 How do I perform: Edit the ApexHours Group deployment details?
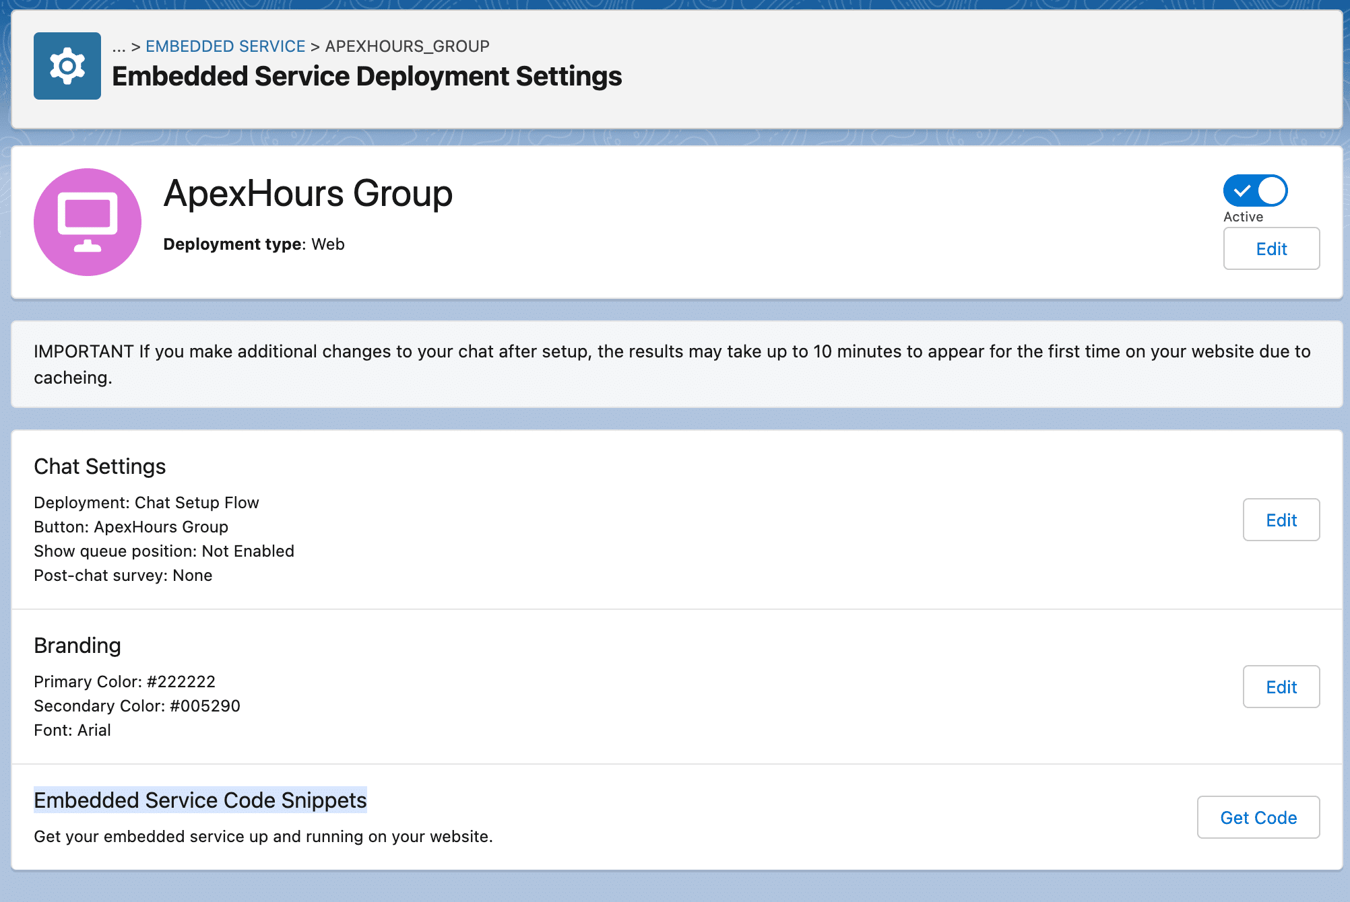tap(1271, 248)
